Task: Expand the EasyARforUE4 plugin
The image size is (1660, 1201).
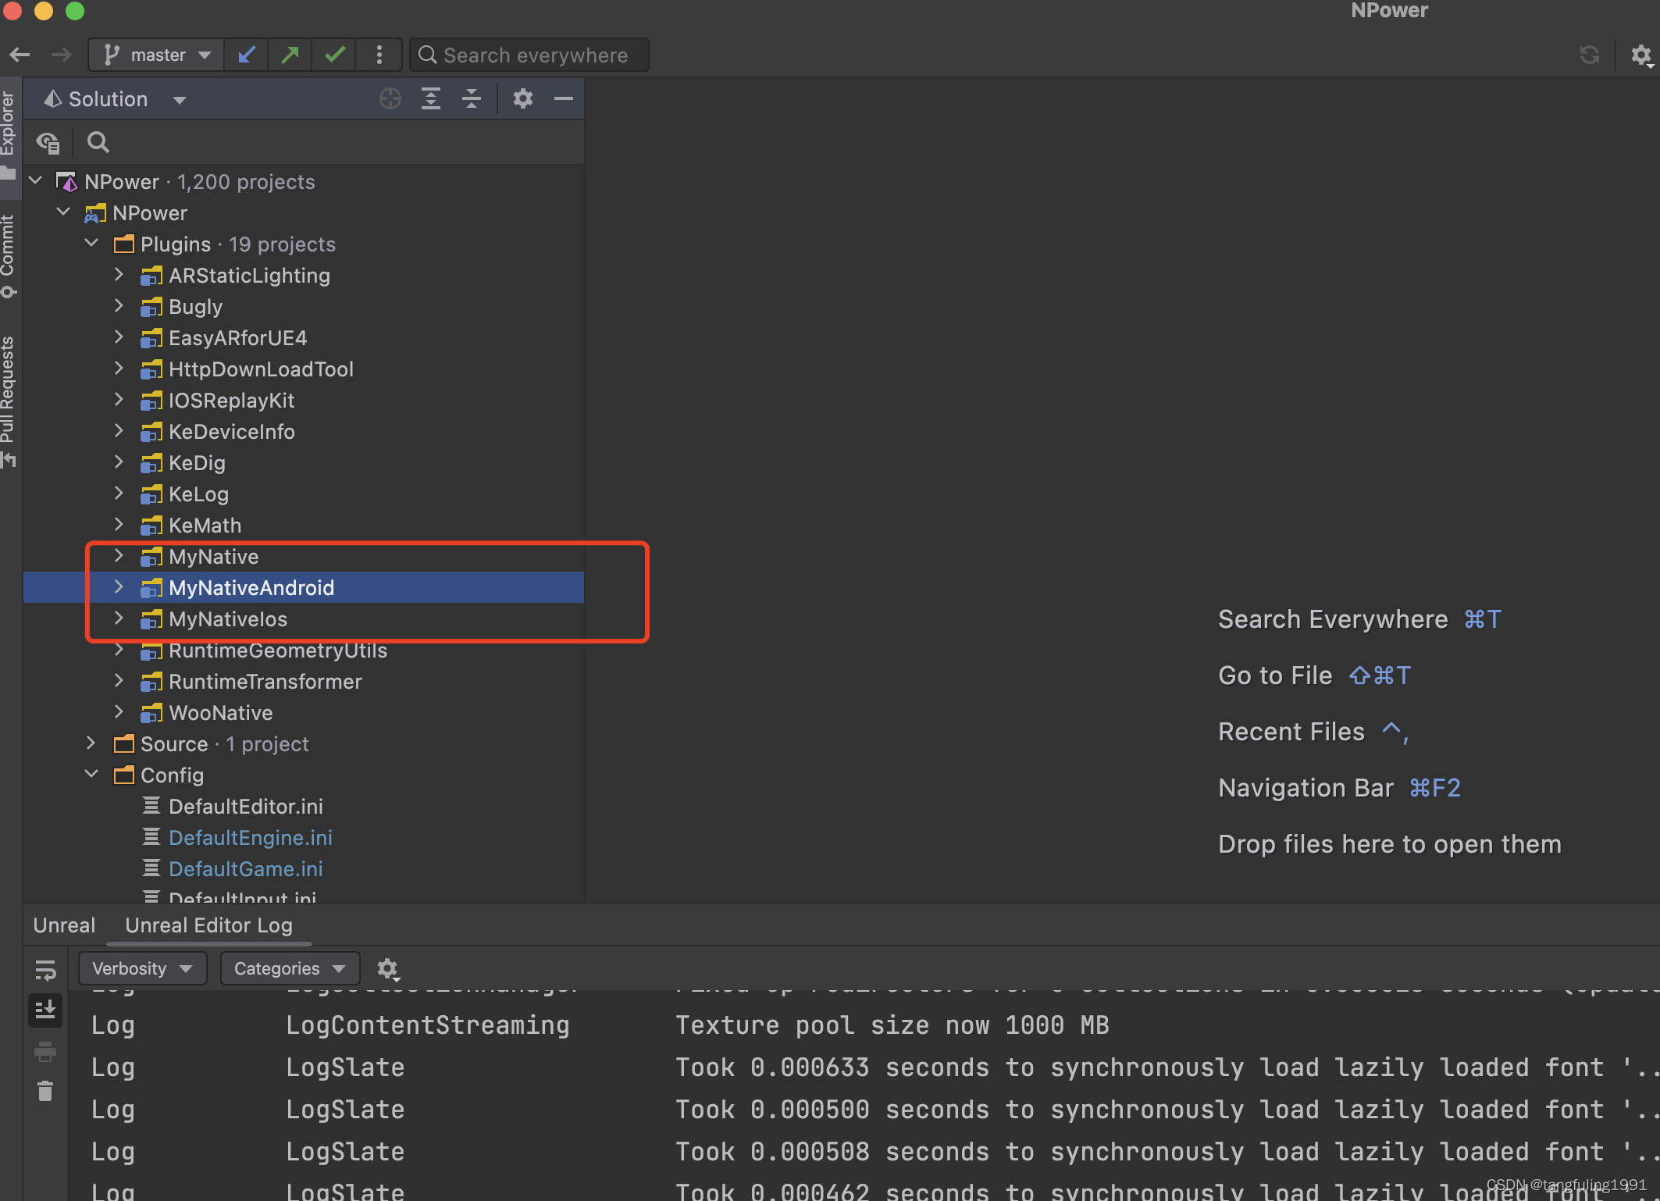Action: pos(119,337)
